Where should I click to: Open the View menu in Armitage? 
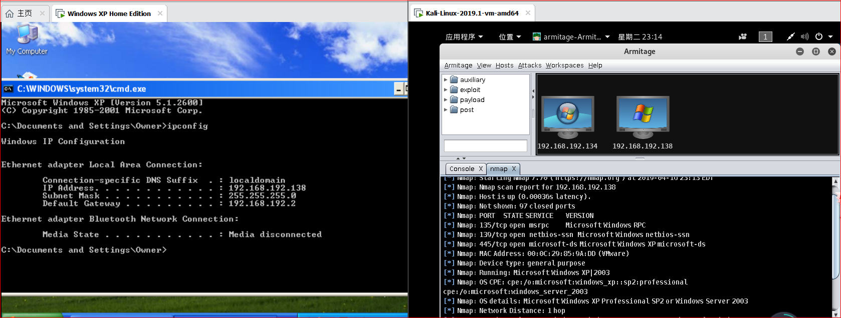(484, 65)
